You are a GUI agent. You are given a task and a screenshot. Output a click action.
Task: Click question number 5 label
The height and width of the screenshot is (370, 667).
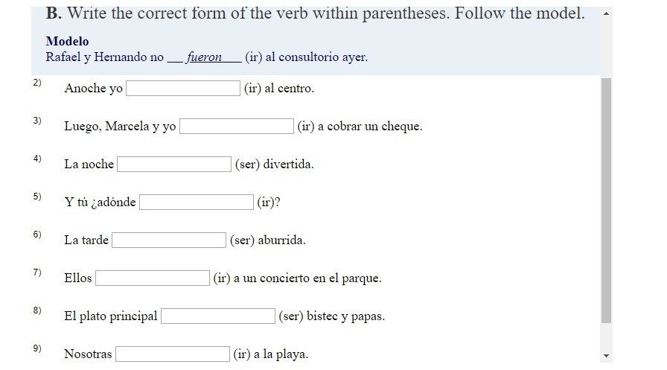pyautogui.click(x=37, y=197)
